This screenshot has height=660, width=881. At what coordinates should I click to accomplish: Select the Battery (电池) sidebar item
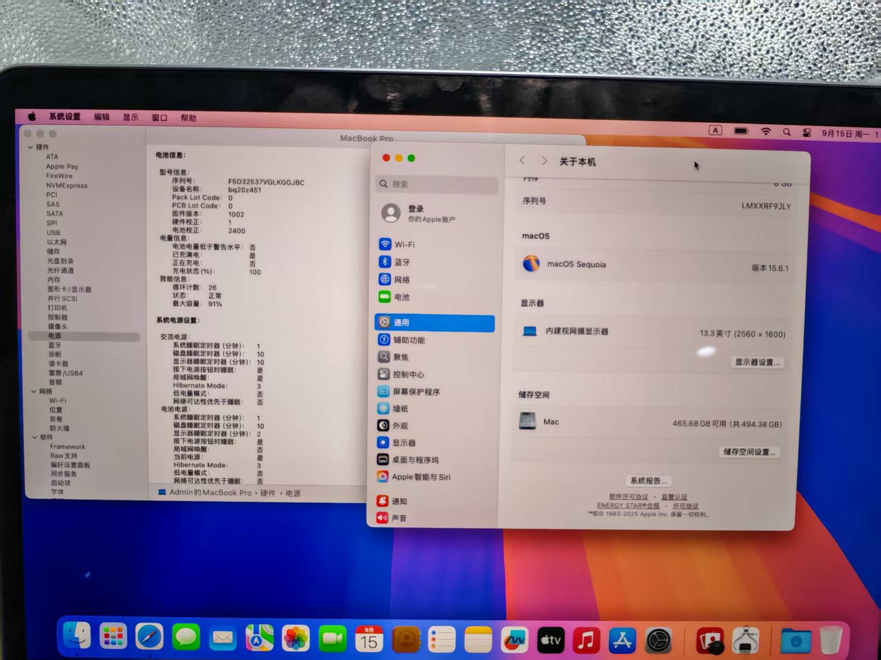coord(401,297)
